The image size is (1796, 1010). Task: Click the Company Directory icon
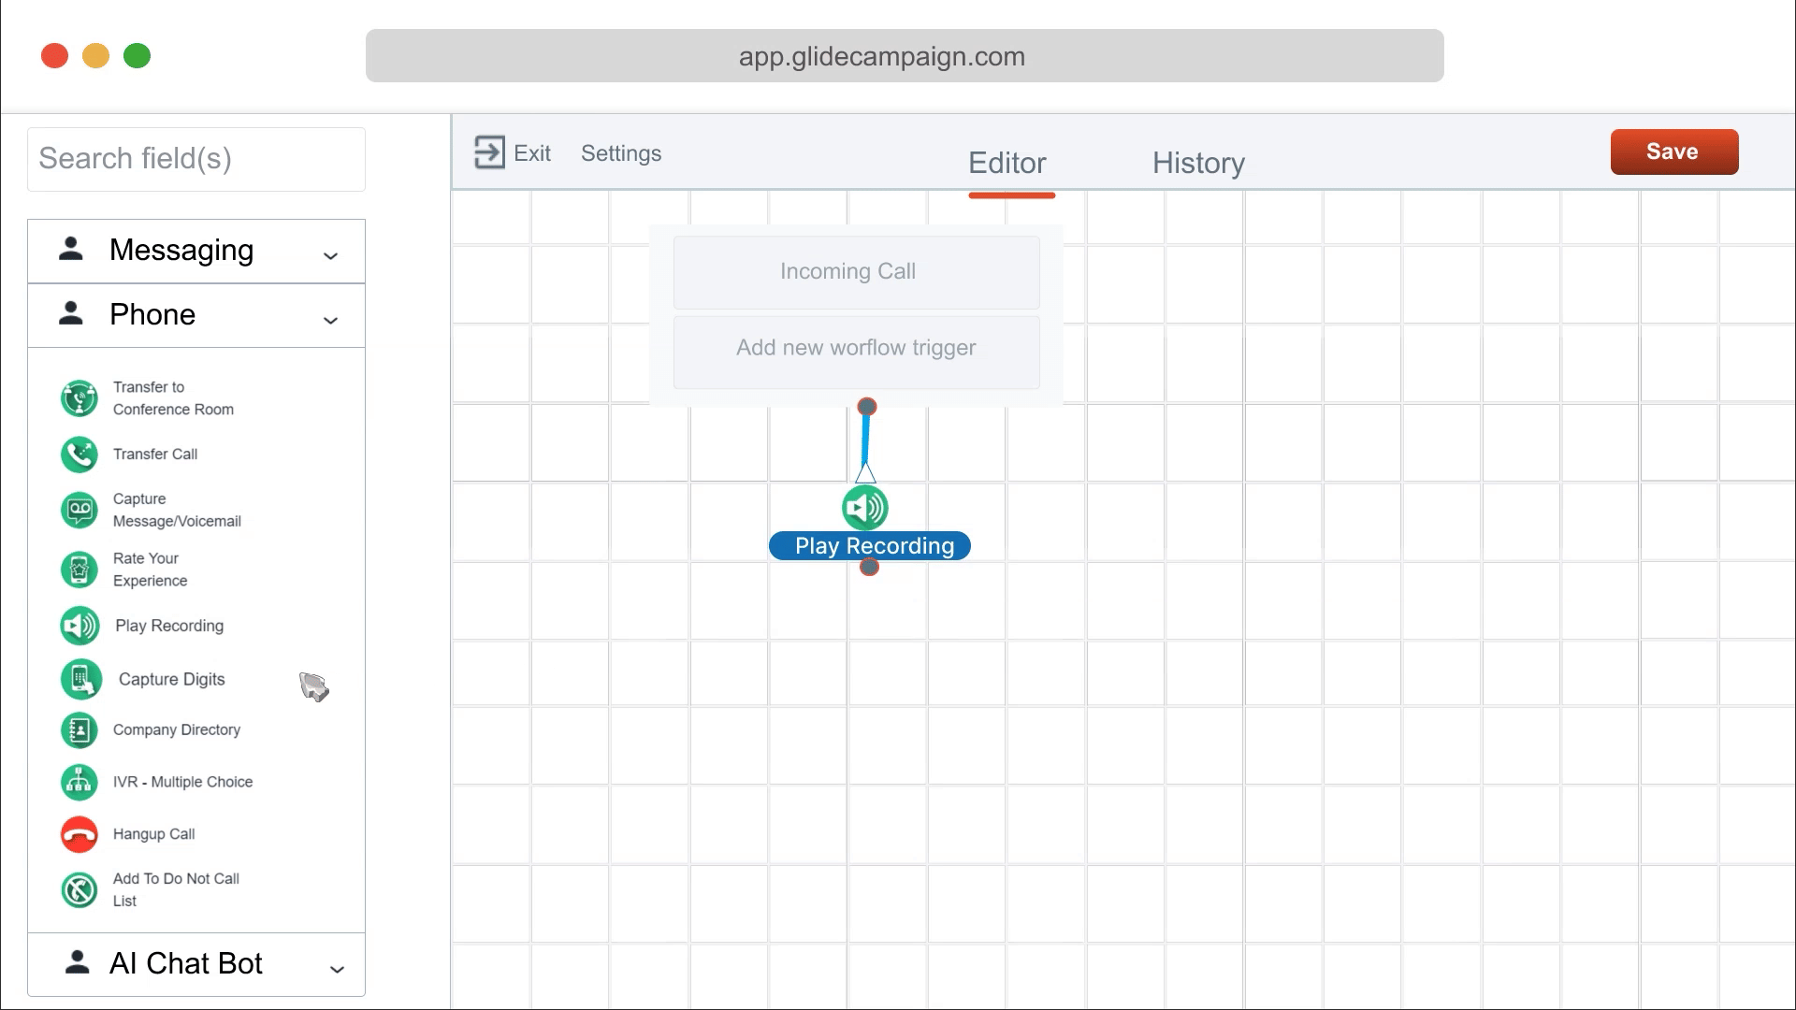80,730
